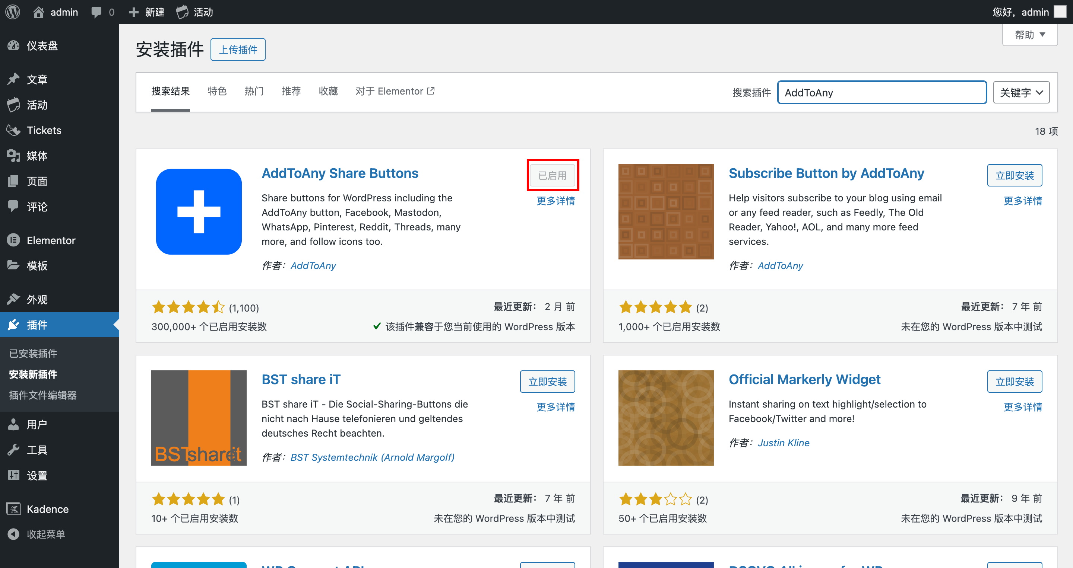Click the ticket icon beside 活动 in the sidebar
Image resolution: width=1073 pixels, height=568 pixels.
14,105
